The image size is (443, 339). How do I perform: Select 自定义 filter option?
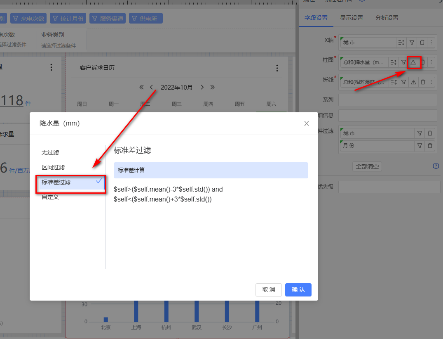[x=50, y=197]
